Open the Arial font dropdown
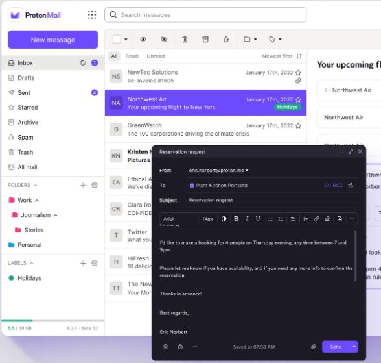This screenshot has width=381, height=363. click(179, 219)
